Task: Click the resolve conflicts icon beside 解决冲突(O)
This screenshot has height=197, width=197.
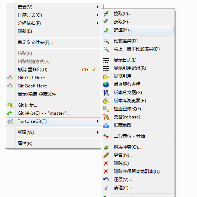Action: 106,147
